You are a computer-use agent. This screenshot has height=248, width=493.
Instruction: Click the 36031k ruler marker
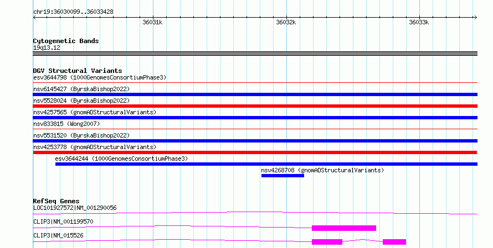pos(152,22)
